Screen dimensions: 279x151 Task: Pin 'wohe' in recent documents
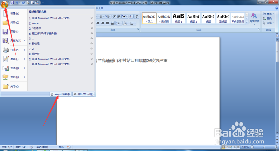[92, 23]
